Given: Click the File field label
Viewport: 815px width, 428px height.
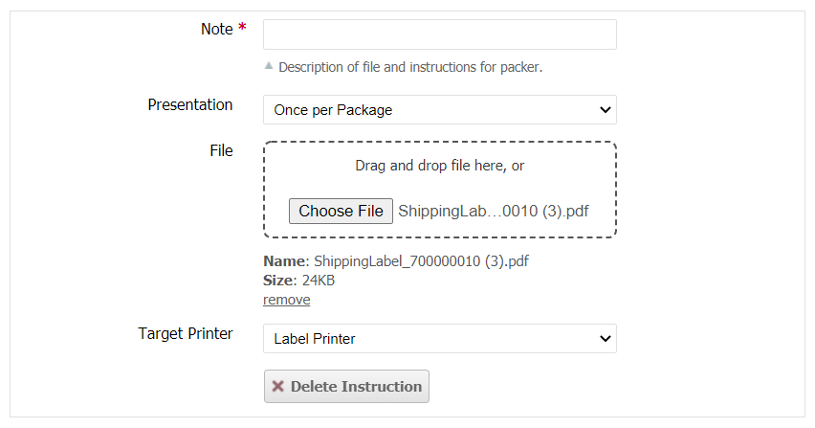Looking at the screenshot, I should 221,150.
